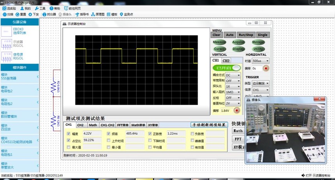Switch to the CH2 vertical tab
The height and width of the screenshot is (180, 335).
click(226, 61)
